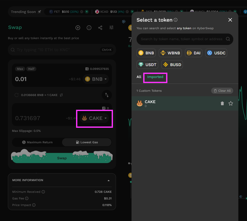Click the 0.01 BNB amount input
The height and width of the screenshot is (221, 247).
pyautogui.click(x=21, y=79)
